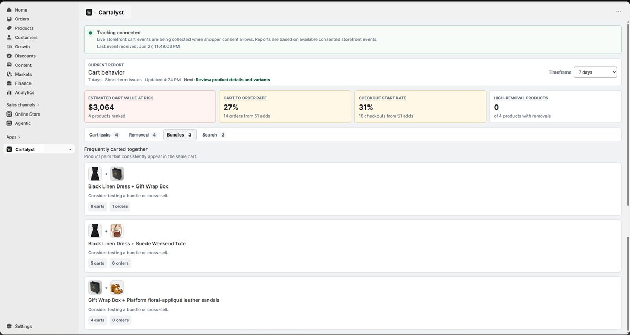Open the High-Removal Products card
This screenshot has height=335, width=630.
[555, 107]
